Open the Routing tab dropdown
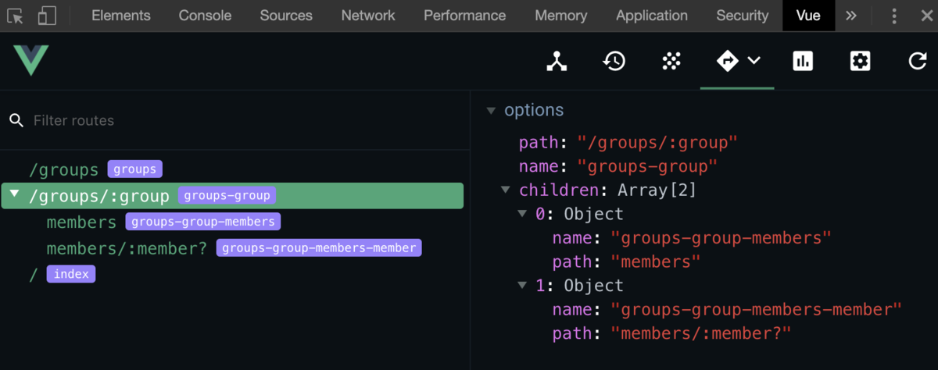The image size is (938, 370). (754, 60)
